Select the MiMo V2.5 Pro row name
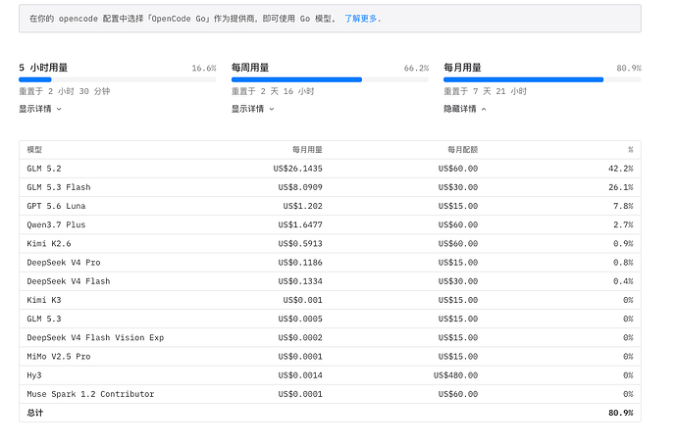The width and height of the screenshot is (677, 445). pyautogui.click(x=59, y=357)
